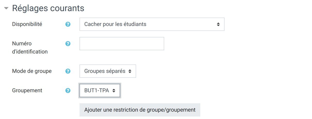The width and height of the screenshot is (312, 119).
Task: Click the arrows on Groupes séparés select
Action: tap(130, 71)
